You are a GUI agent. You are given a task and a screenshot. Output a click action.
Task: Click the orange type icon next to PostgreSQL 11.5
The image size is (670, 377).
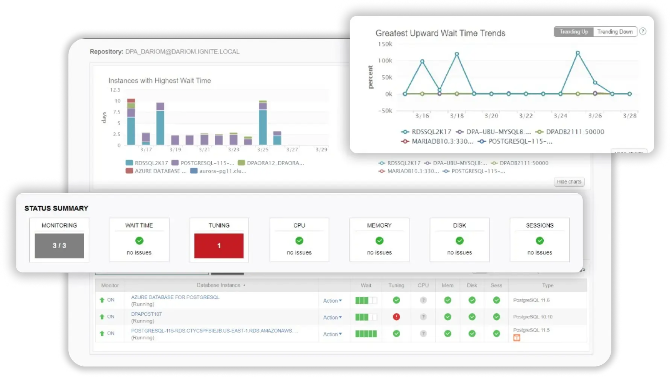click(x=517, y=338)
